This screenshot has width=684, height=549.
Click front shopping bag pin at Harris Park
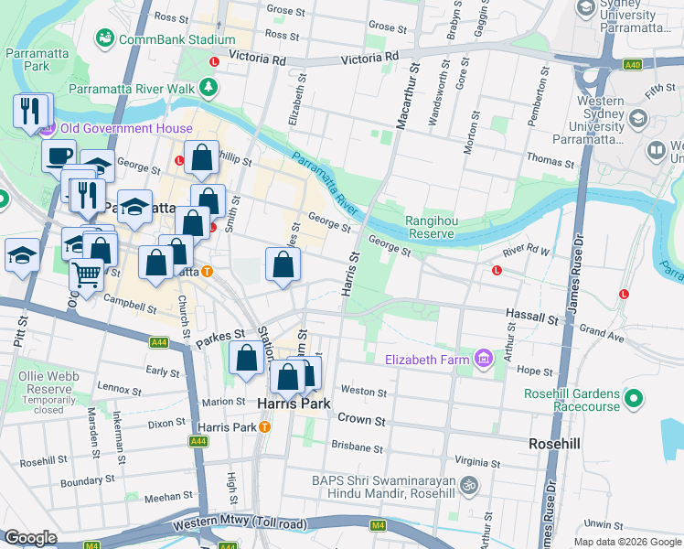[x=287, y=380]
